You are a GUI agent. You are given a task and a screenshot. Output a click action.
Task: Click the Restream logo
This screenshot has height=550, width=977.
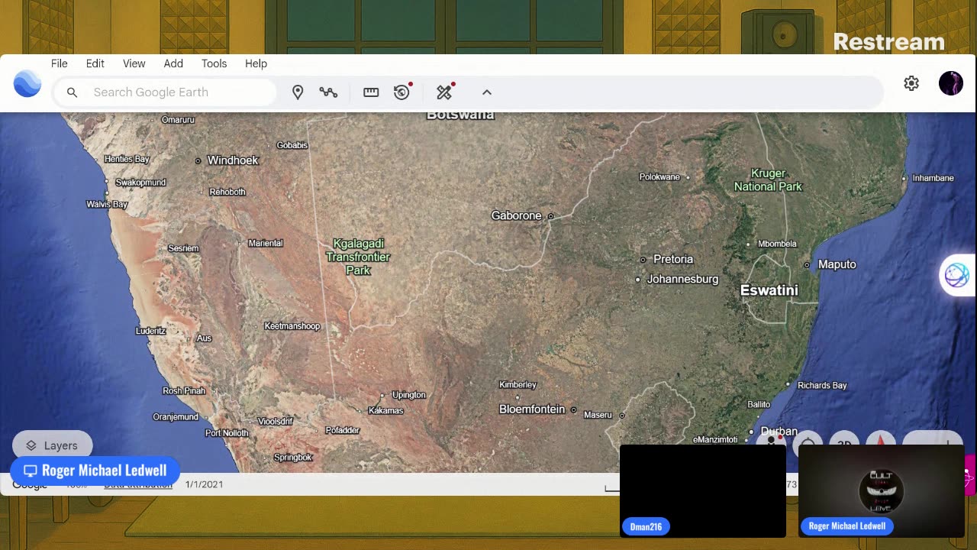tap(888, 42)
